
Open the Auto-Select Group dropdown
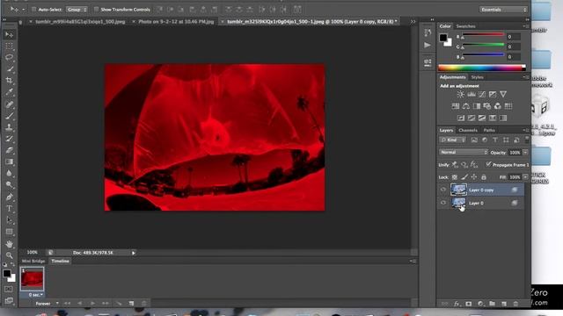point(77,10)
